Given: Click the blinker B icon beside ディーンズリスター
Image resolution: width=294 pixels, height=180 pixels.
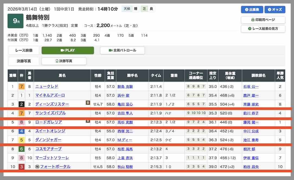Looking at the screenshot, I should click(x=88, y=102).
